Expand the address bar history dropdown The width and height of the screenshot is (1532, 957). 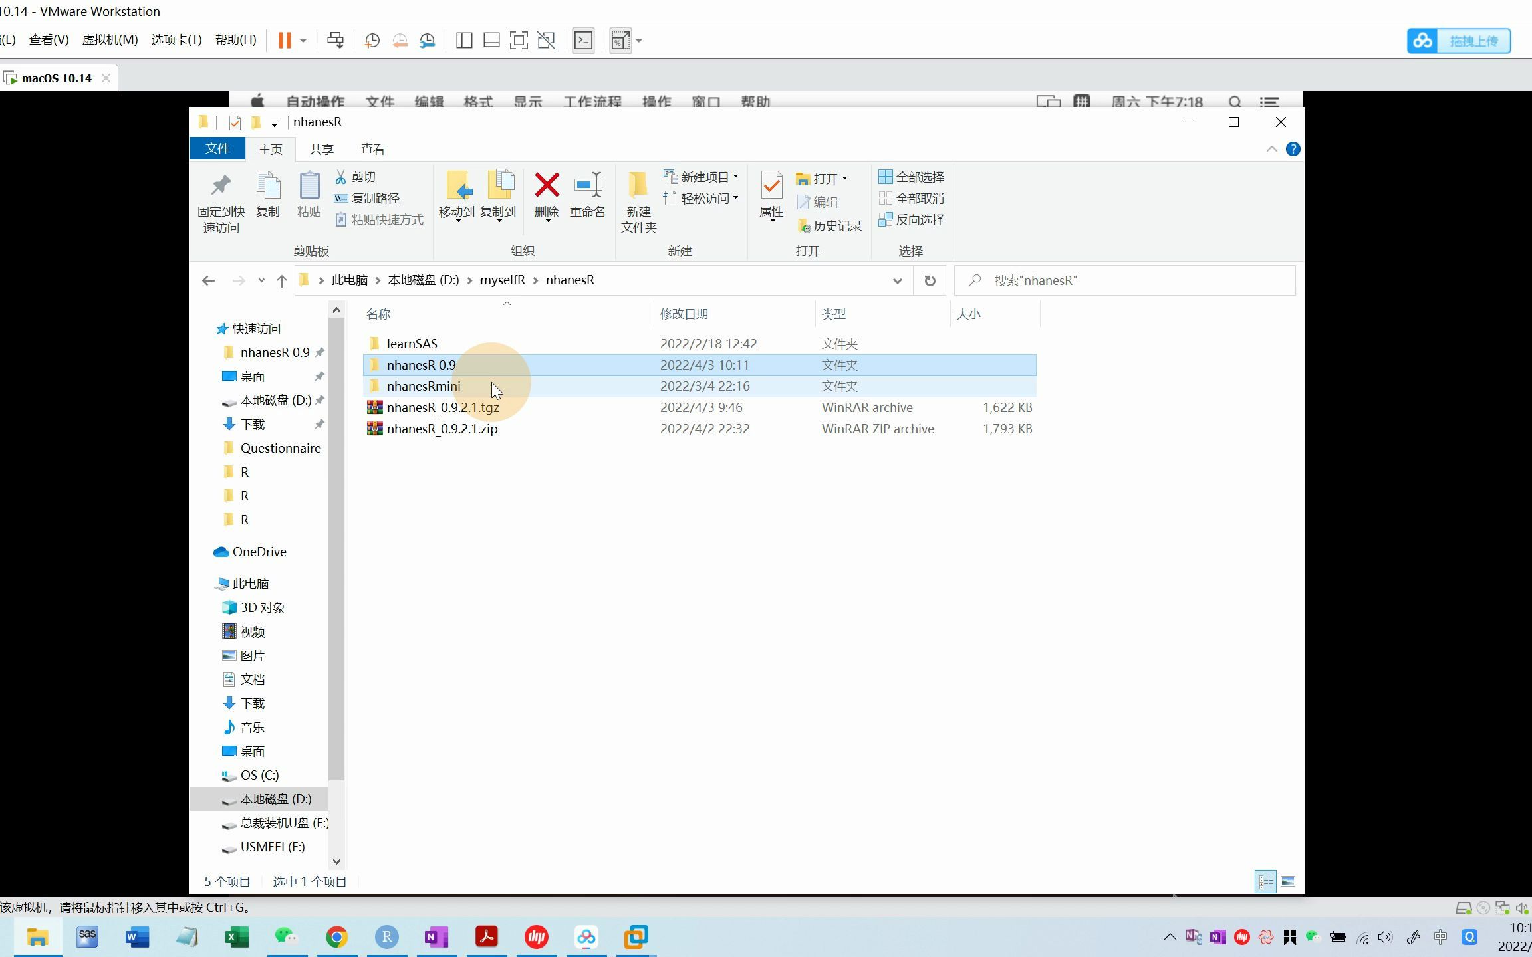(x=897, y=280)
